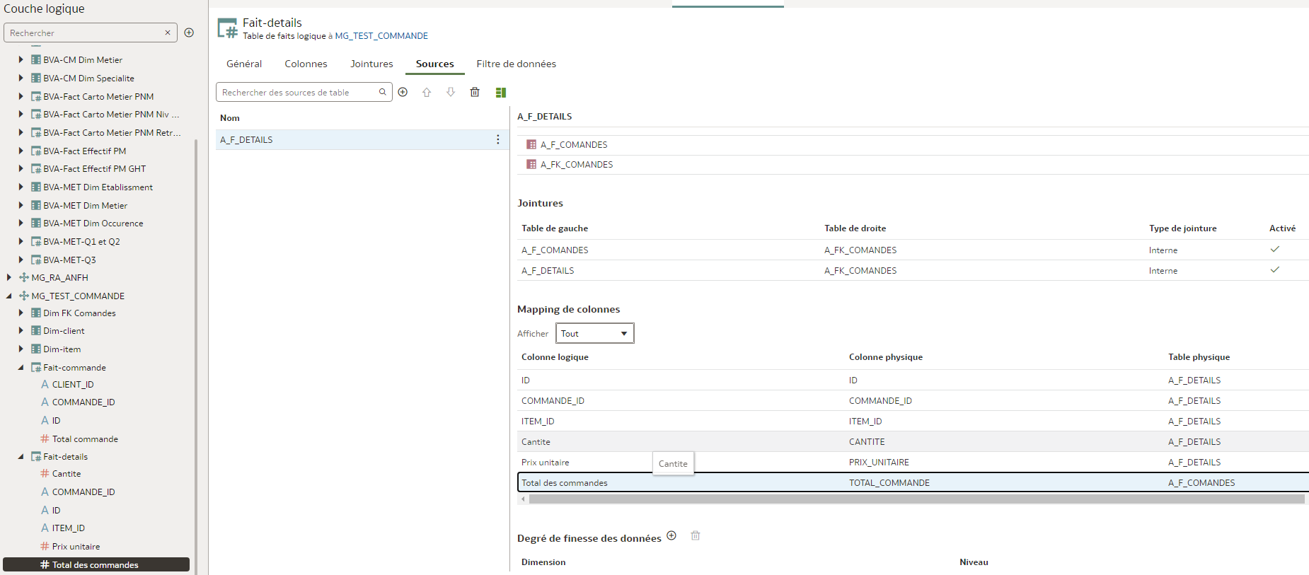Switch to the Jointures tab
Image resolution: width=1309 pixels, height=575 pixels.
pyautogui.click(x=371, y=64)
